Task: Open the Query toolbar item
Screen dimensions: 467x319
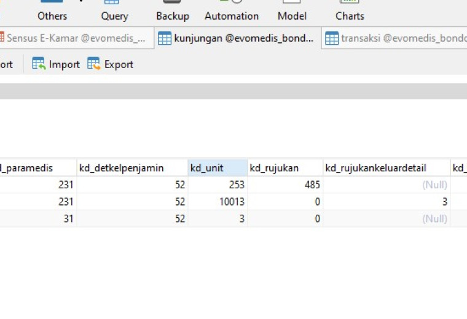Action: 114,12
